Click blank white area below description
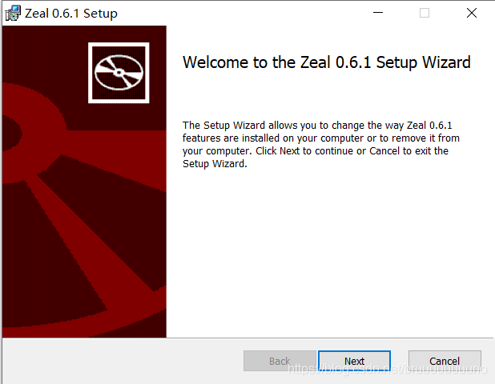Image resolution: width=495 pixels, height=384 pixels. click(x=328, y=256)
